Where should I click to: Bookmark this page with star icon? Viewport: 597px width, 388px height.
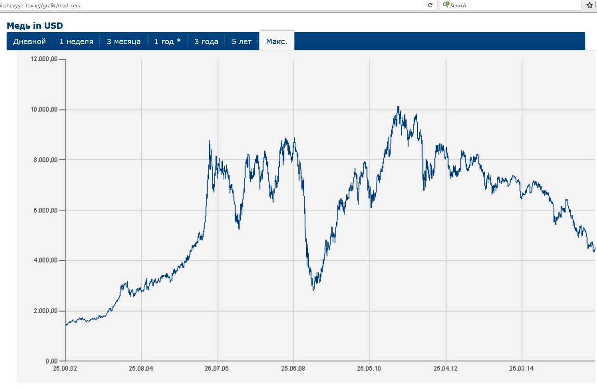[589, 5]
